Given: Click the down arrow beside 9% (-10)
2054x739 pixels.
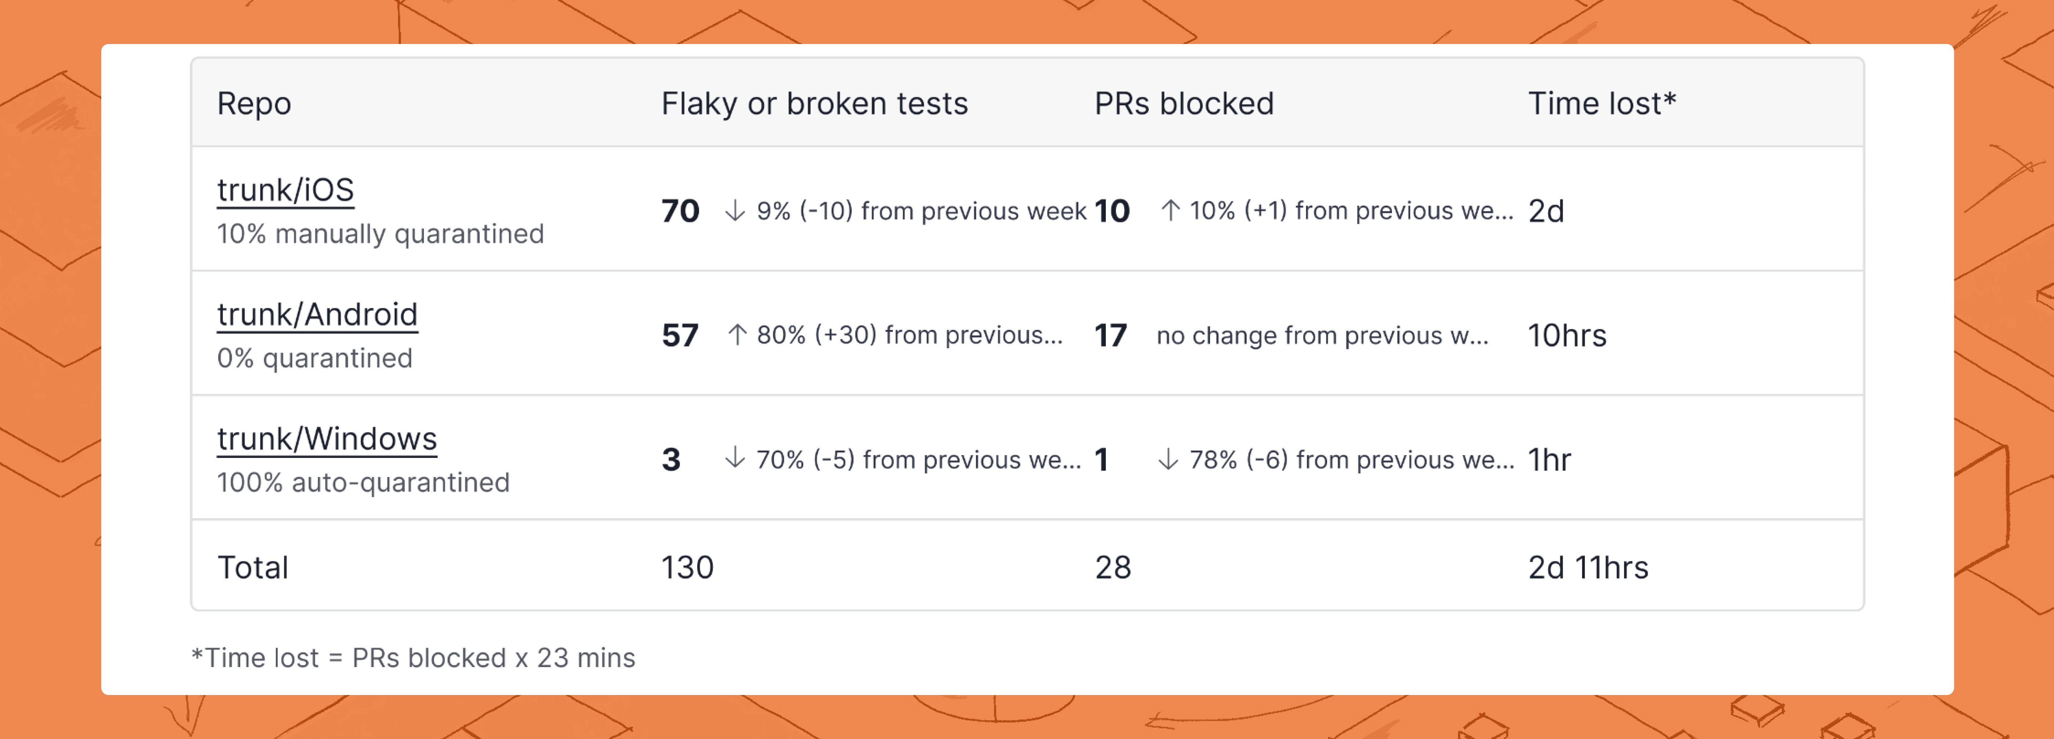Looking at the screenshot, I should pos(734,210).
